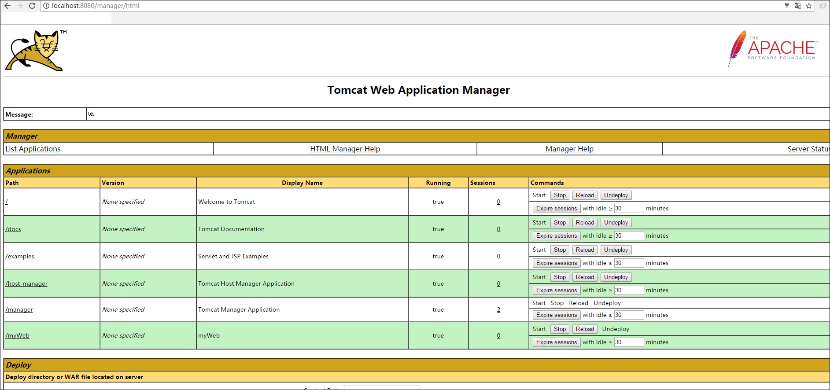Viewport: 830px width, 390px height.
Task: Expire sessions for /docs application
Action: 557,235
